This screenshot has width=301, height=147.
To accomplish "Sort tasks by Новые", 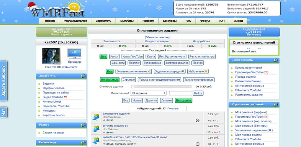I will pyautogui.click(x=137, y=101).
